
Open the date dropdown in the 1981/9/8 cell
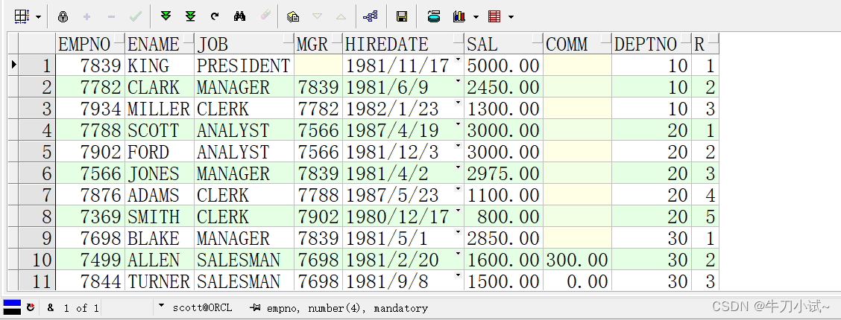[x=458, y=275]
